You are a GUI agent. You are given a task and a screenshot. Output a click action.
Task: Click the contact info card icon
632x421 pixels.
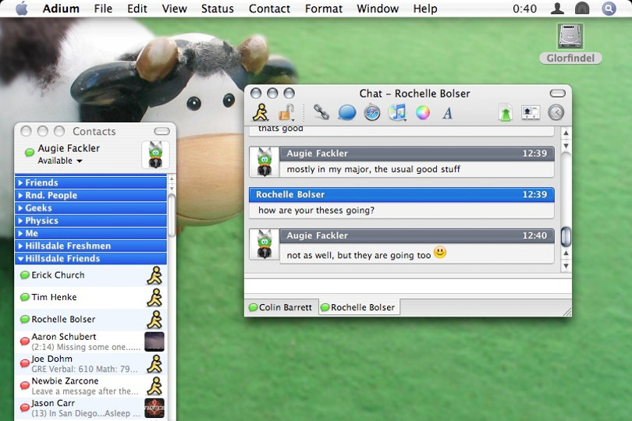[531, 112]
